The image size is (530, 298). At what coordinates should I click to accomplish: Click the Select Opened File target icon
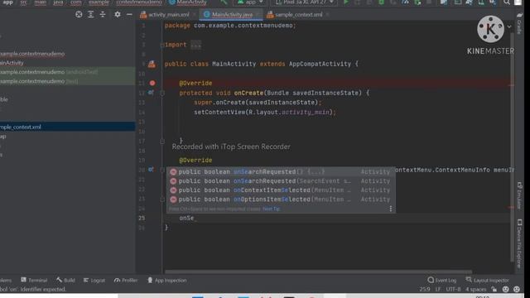coord(79,14)
